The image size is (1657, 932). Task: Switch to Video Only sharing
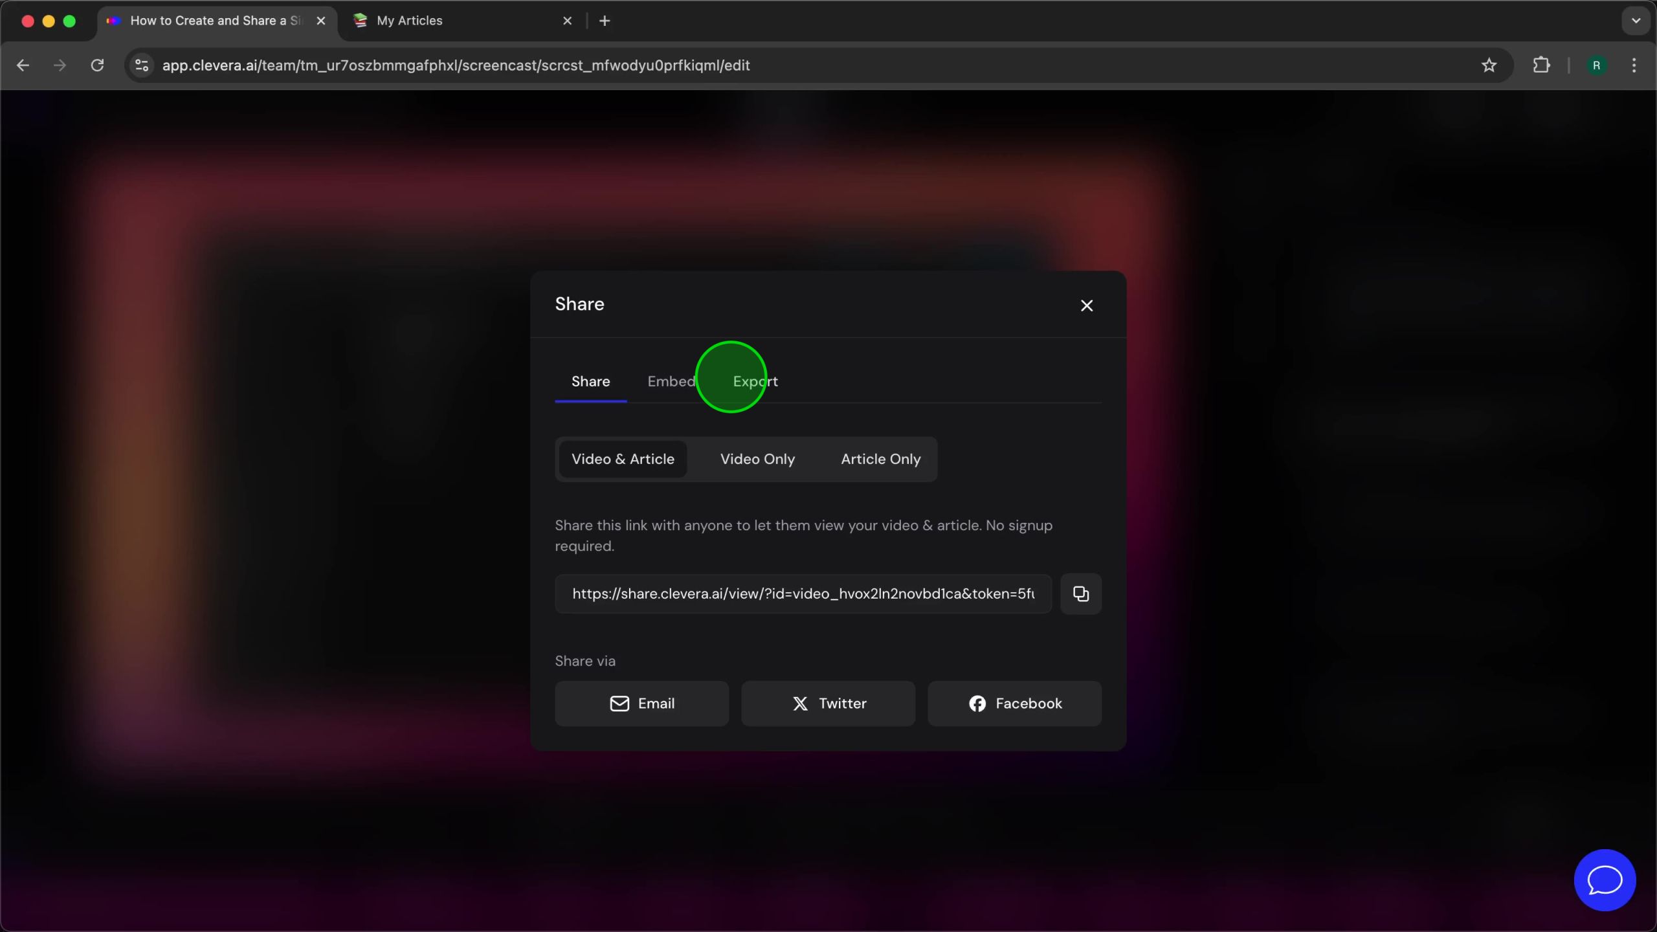tap(757, 459)
